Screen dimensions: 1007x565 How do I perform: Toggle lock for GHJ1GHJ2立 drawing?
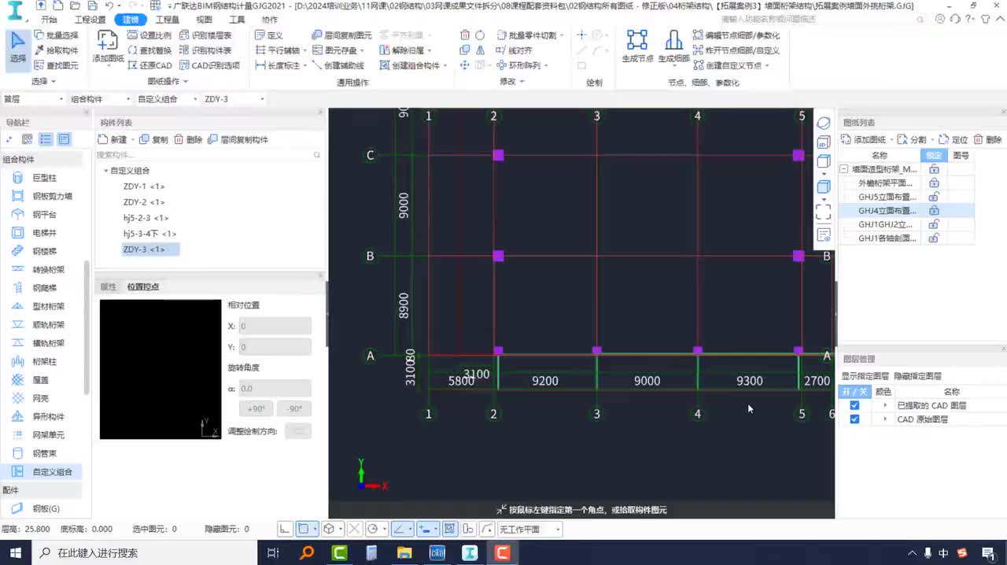(x=934, y=224)
